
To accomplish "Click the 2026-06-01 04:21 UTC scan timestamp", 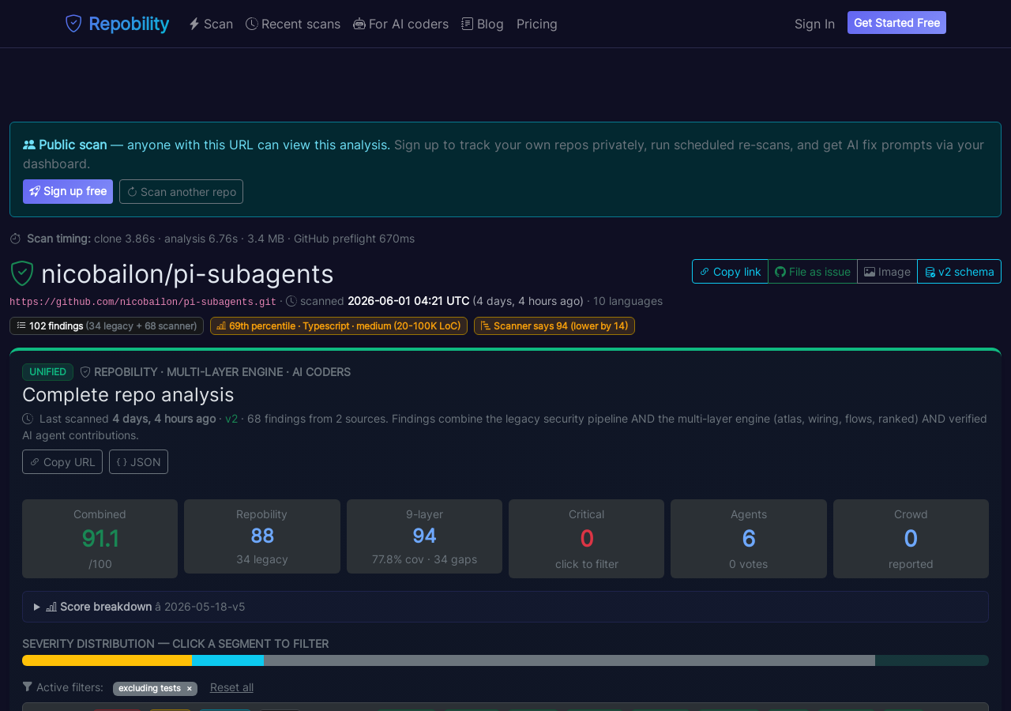I will tap(408, 301).
